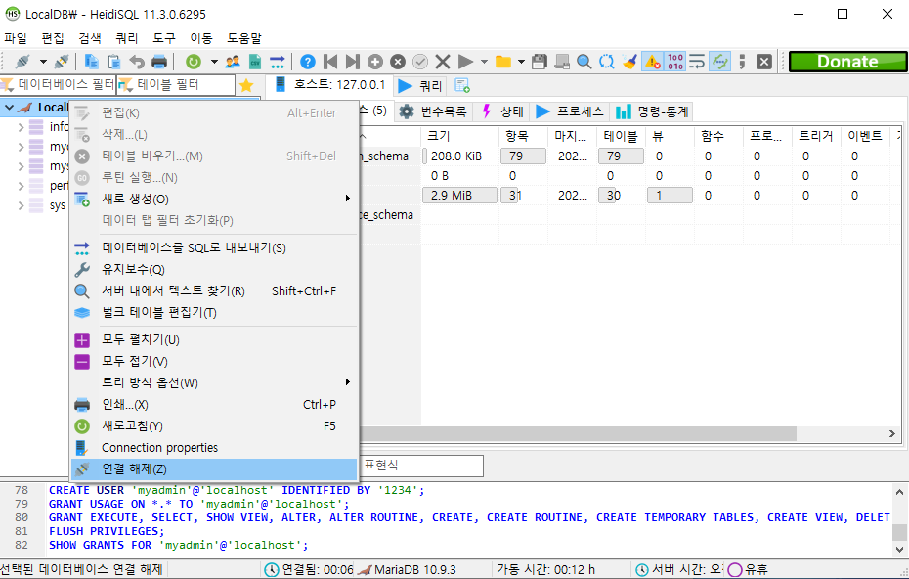Click the print toolbar icon

pos(159,62)
